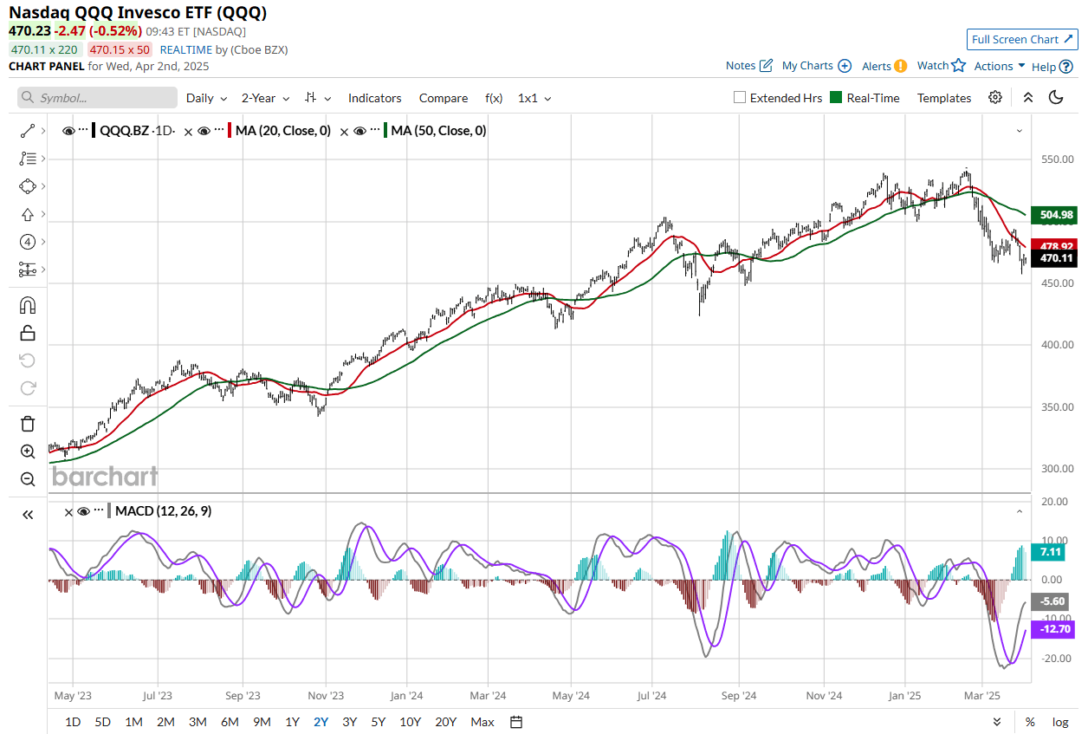
Task: Zoom in using the magnifier plus icon
Action: tap(28, 451)
